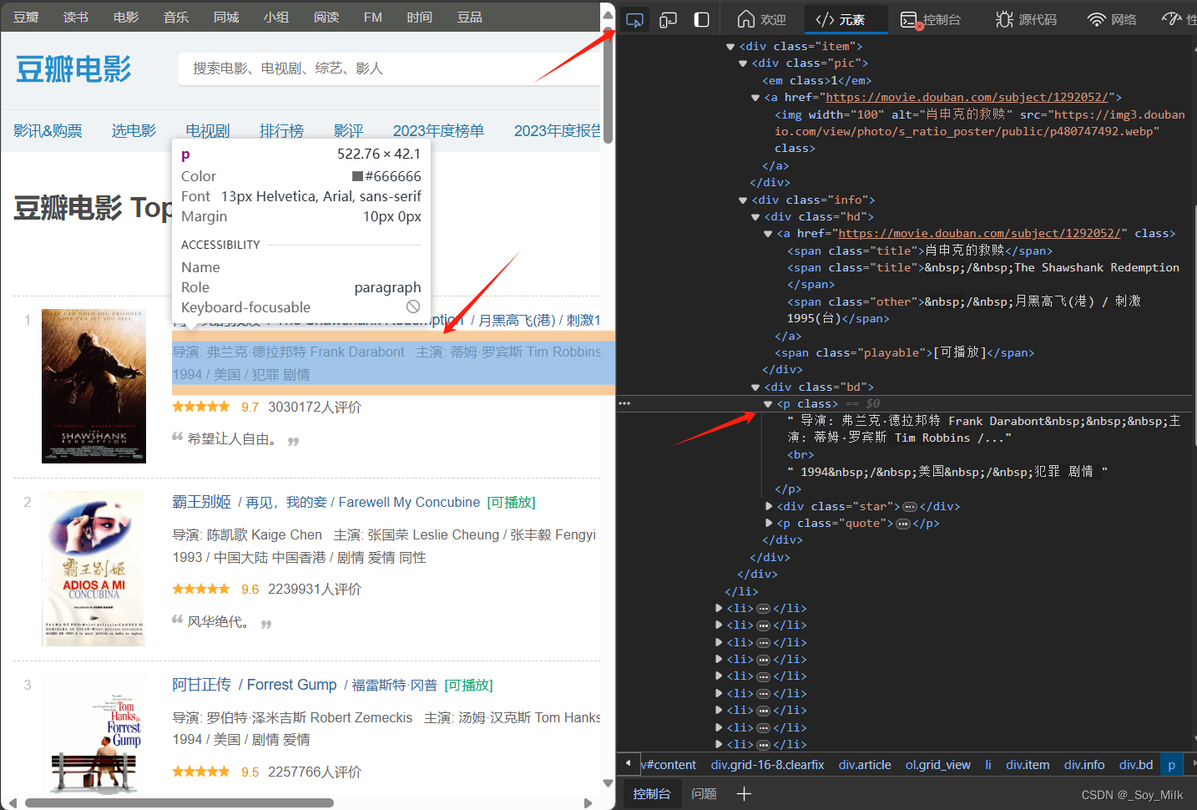Toggle DevTools dock side panel icon
Image resolution: width=1197 pixels, height=810 pixels.
(702, 19)
